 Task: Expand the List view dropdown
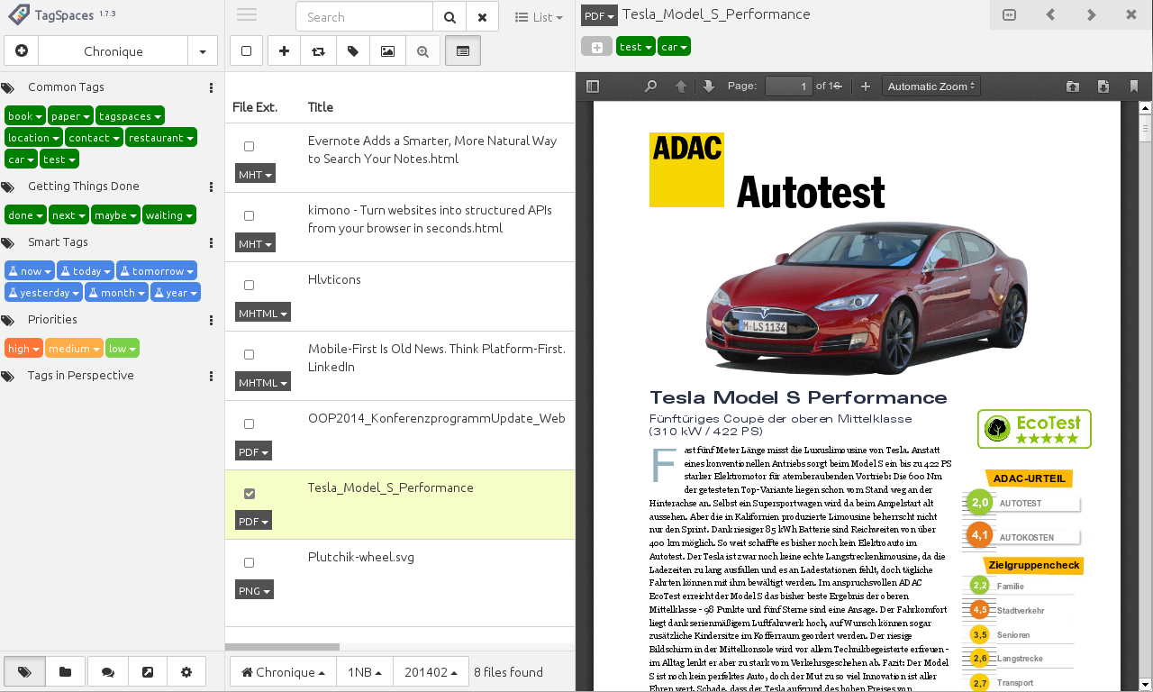(x=539, y=17)
